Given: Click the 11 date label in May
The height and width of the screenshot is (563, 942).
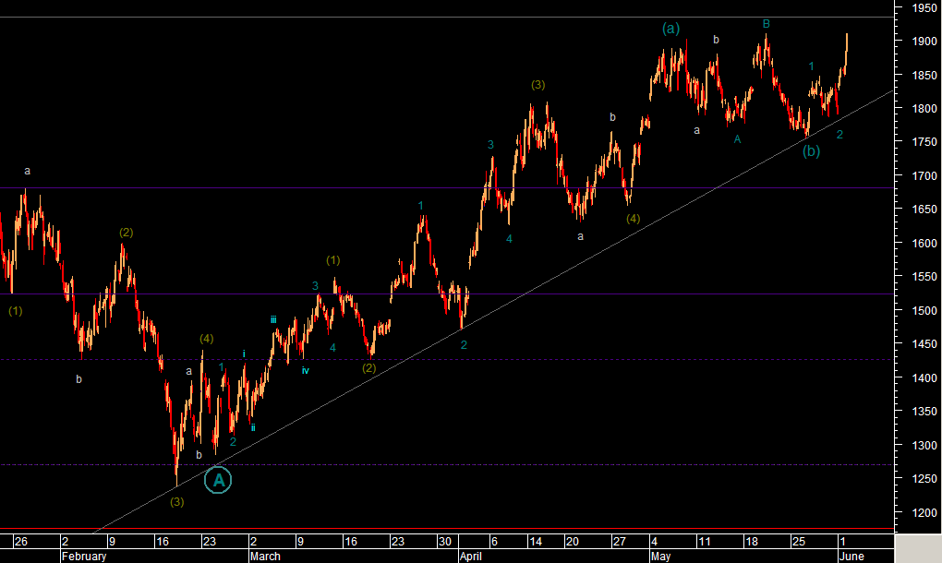Looking at the screenshot, I should tap(704, 542).
